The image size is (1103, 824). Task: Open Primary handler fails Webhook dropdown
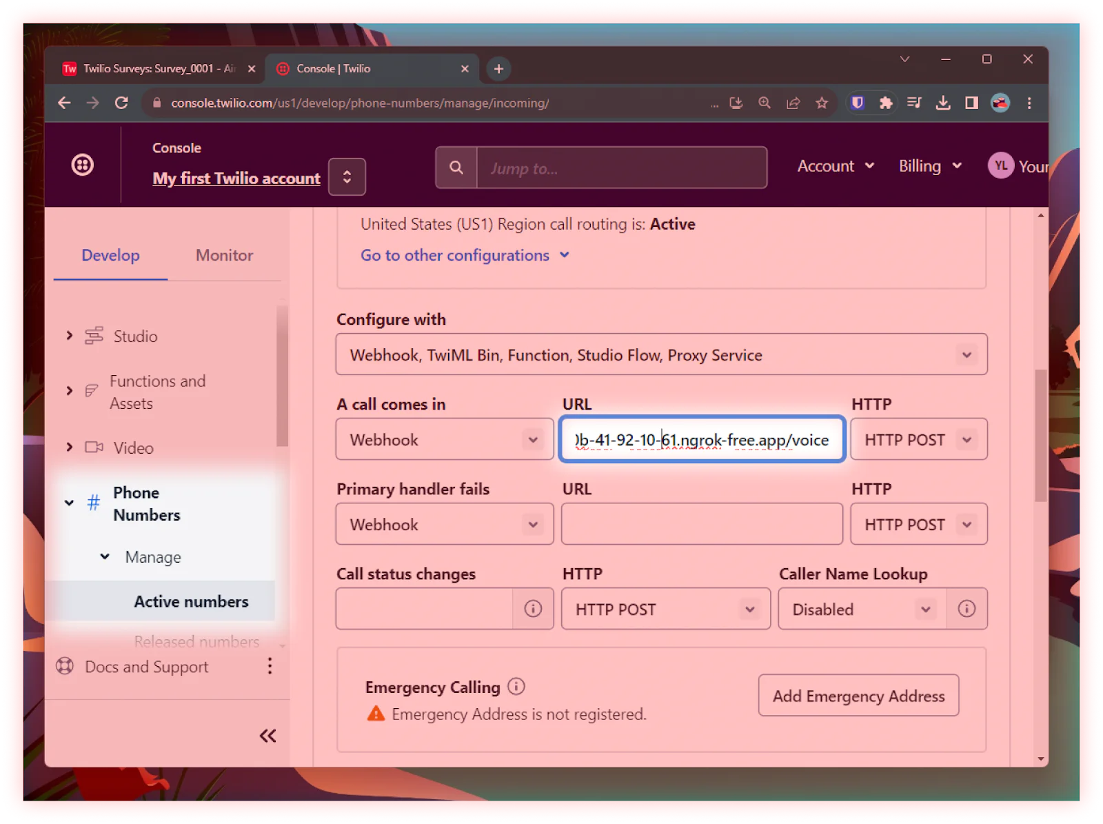click(445, 524)
